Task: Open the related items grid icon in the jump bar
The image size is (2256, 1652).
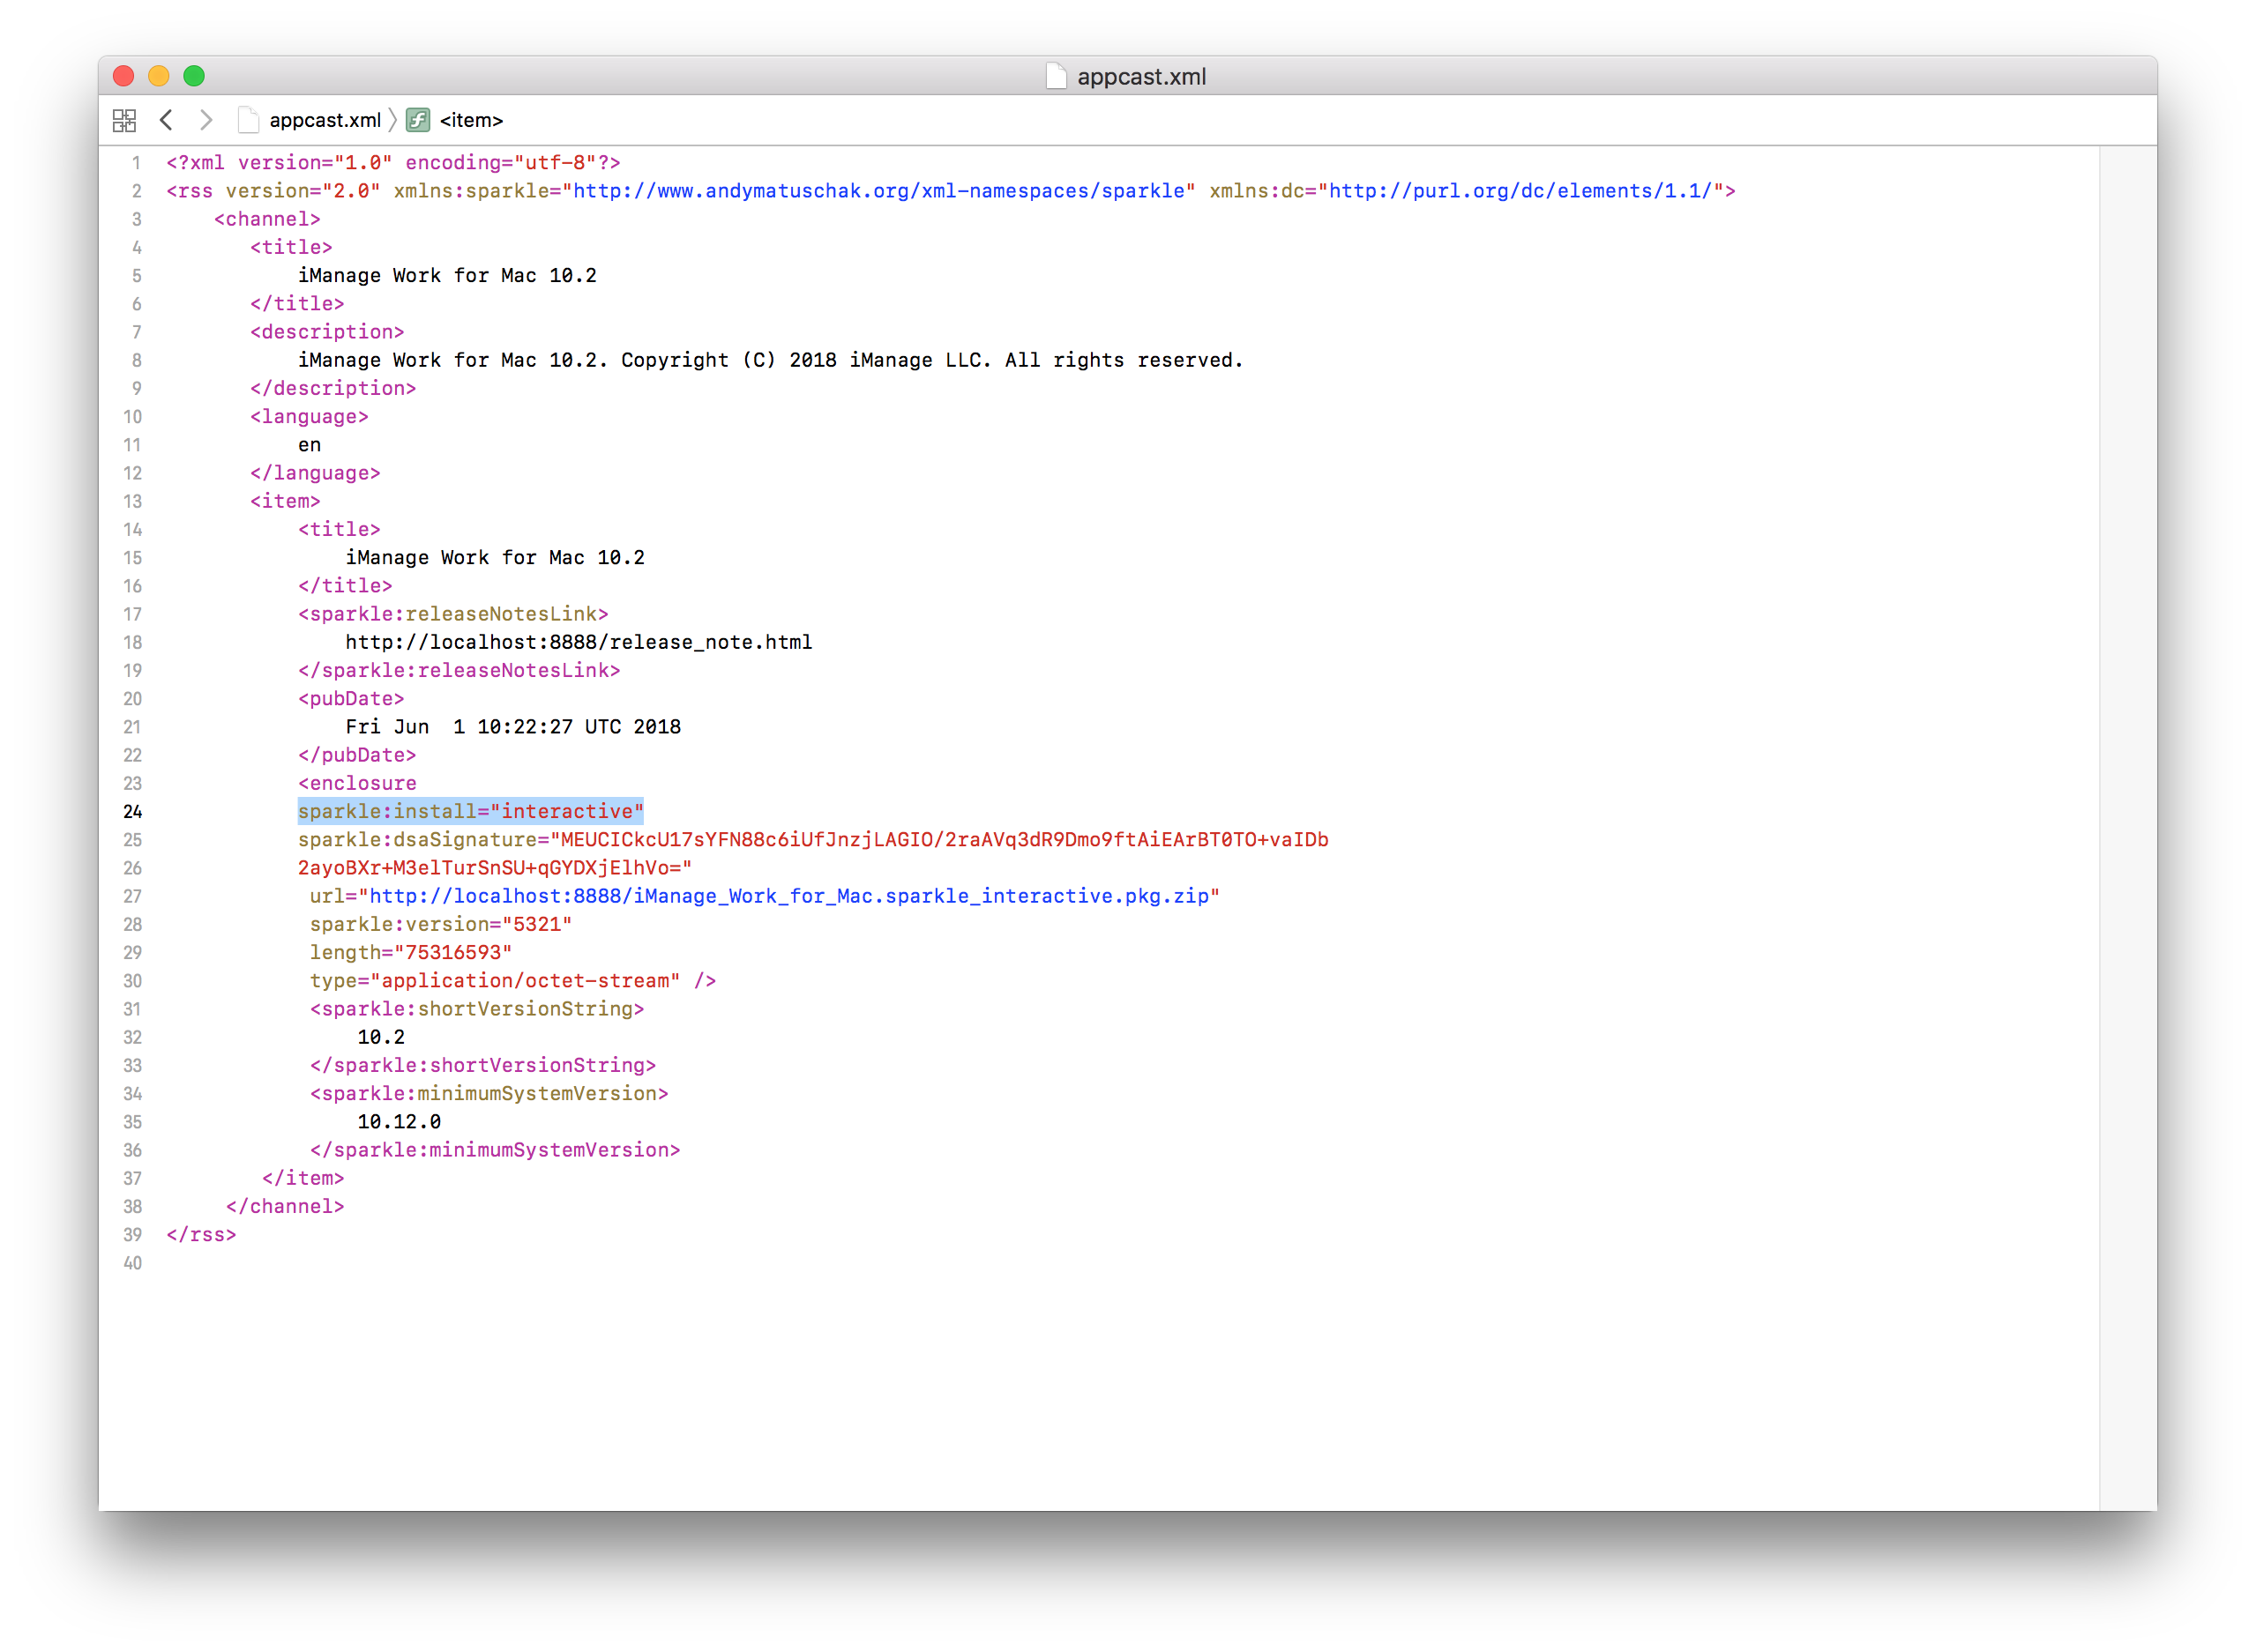Action: click(124, 120)
